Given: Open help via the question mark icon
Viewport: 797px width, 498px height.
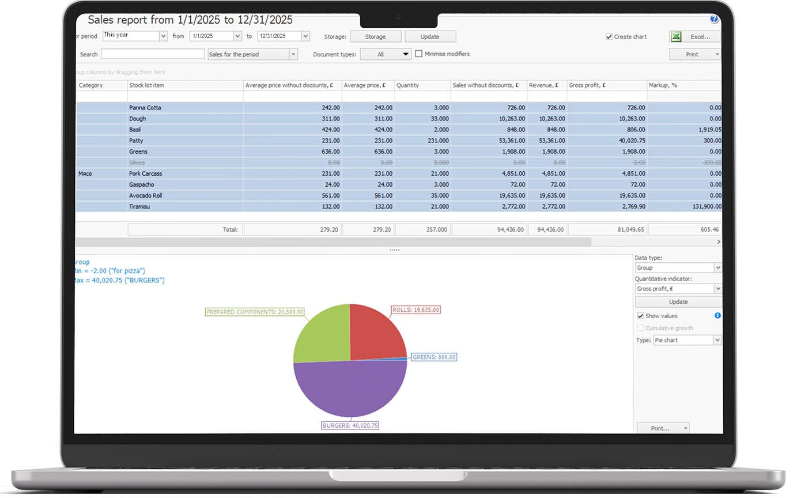Looking at the screenshot, I should (714, 18).
